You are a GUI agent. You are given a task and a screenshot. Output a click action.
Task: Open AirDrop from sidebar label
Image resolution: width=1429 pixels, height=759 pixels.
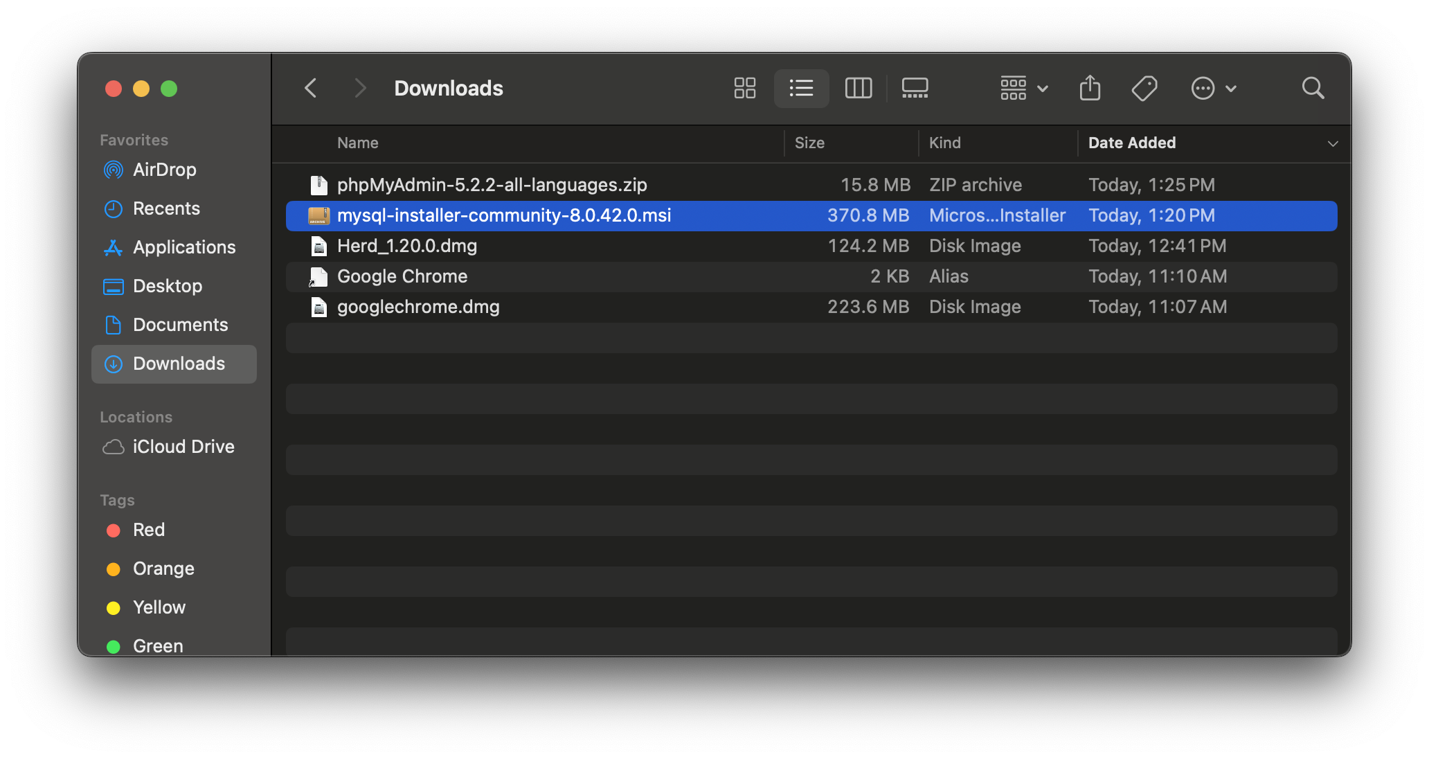point(165,170)
